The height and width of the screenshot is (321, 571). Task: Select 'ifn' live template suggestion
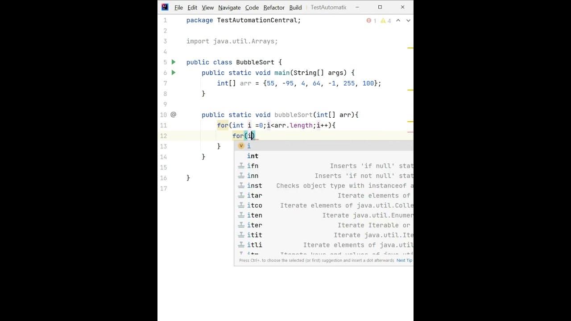324,166
